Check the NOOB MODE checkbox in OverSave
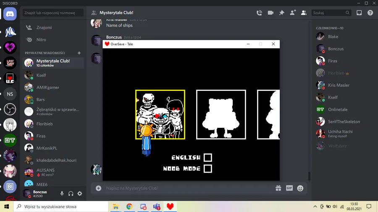This screenshot has height=212, width=378. (x=208, y=169)
